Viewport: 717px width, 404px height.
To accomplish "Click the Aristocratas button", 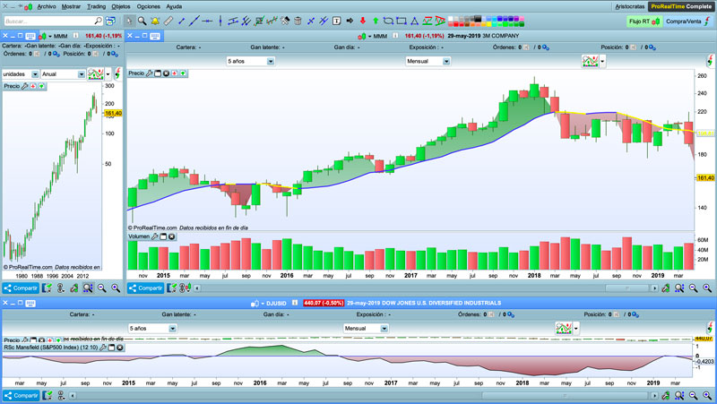I will click(x=630, y=6).
